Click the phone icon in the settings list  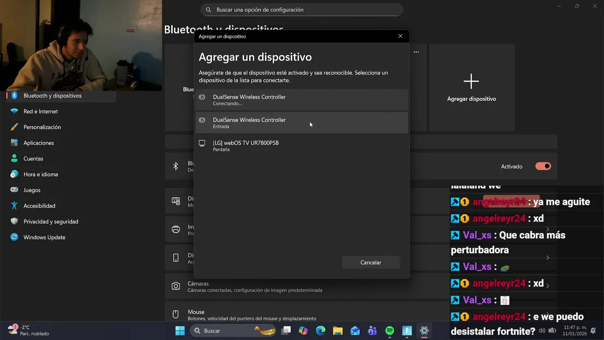point(176,258)
